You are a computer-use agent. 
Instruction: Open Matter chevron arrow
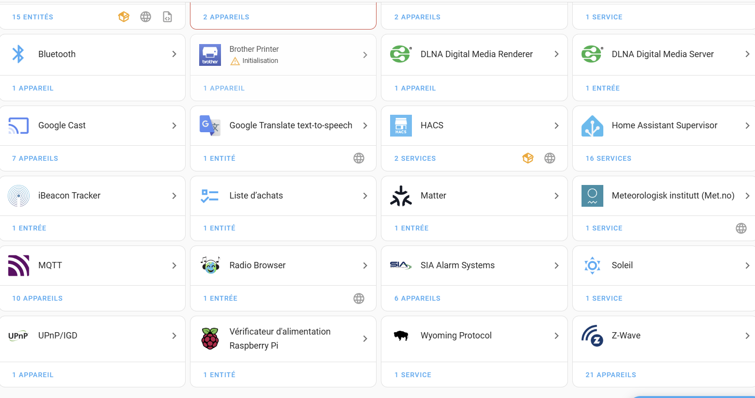click(556, 196)
